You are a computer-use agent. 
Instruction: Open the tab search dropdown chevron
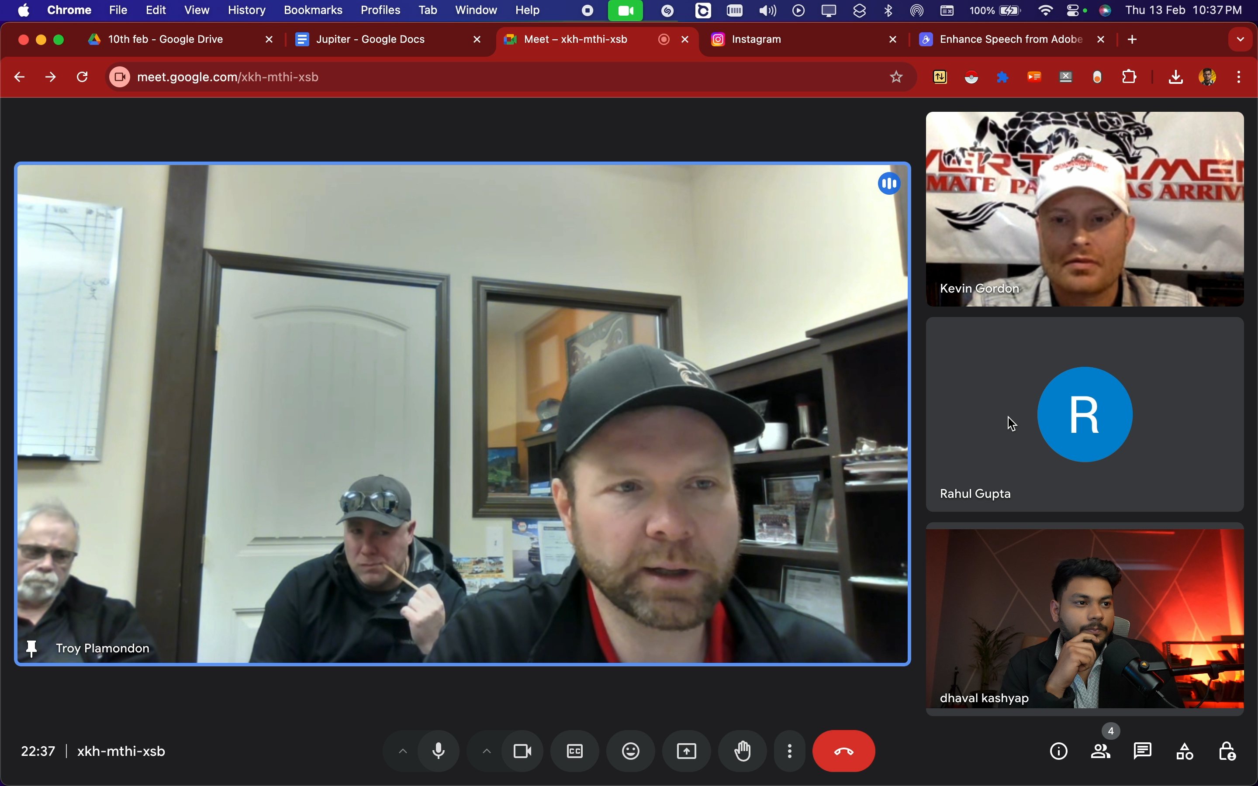click(x=1241, y=39)
